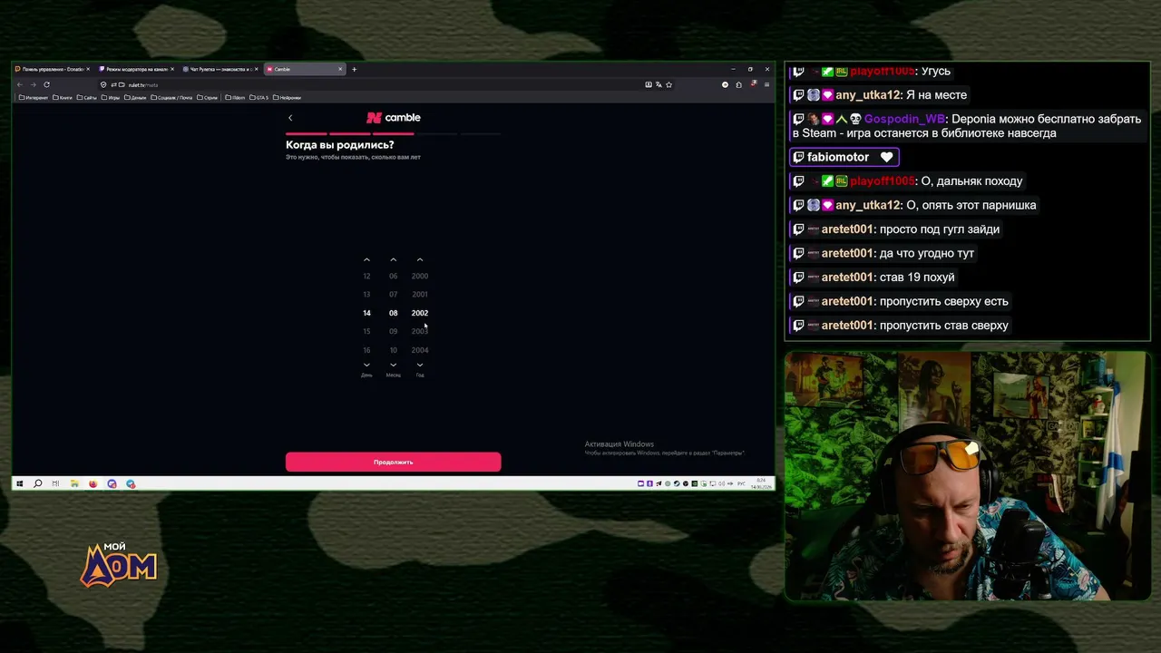Click the Camble logo
The width and height of the screenshot is (1161, 653).
click(x=393, y=118)
